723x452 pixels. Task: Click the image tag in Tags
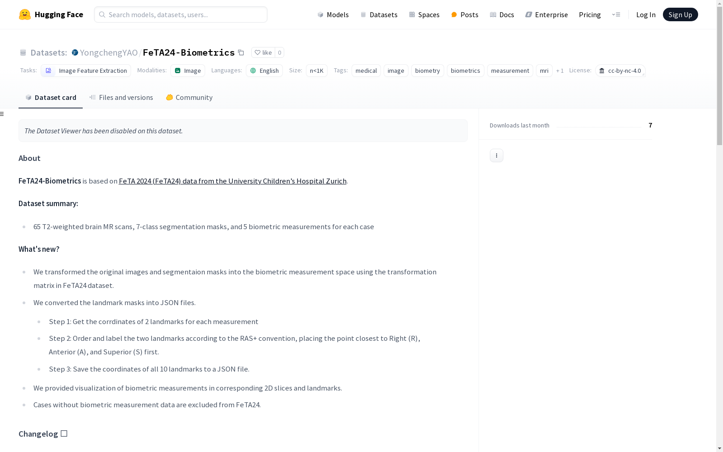tap(396, 71)
